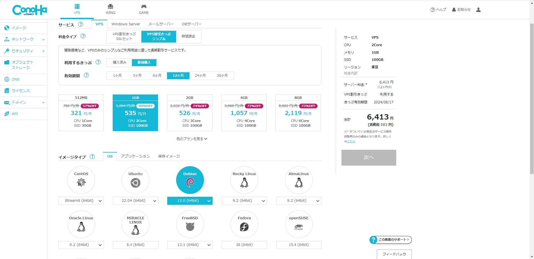The image size is (534, 259).
Task: Set validity period to 36ヶ月
Action: click(x=222, y=76)
